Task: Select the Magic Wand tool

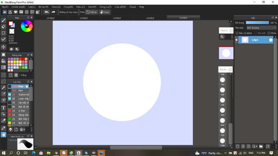Action: [3, 87]
